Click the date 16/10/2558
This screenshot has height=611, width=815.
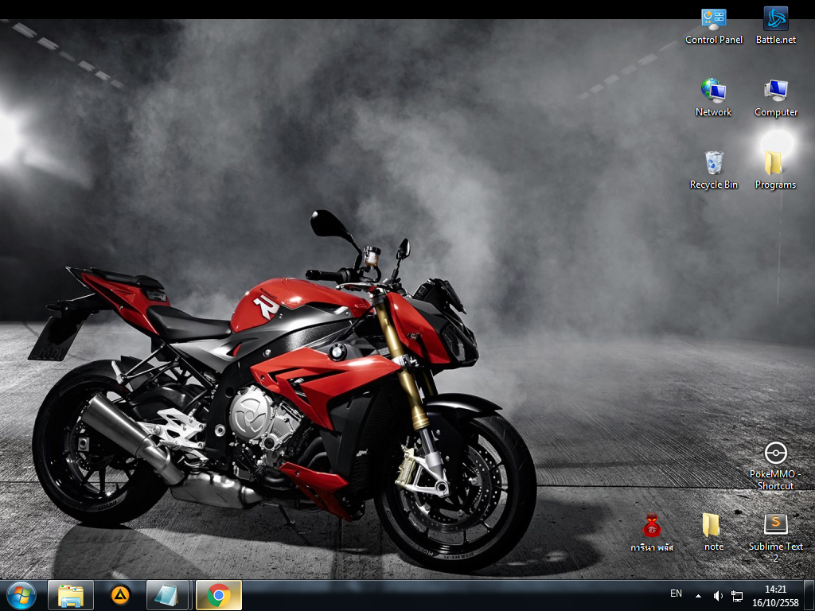[x=775, y=603]
